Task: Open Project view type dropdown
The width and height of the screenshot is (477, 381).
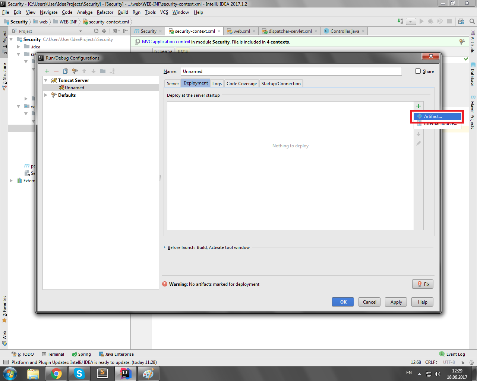Action: point(80,31)
